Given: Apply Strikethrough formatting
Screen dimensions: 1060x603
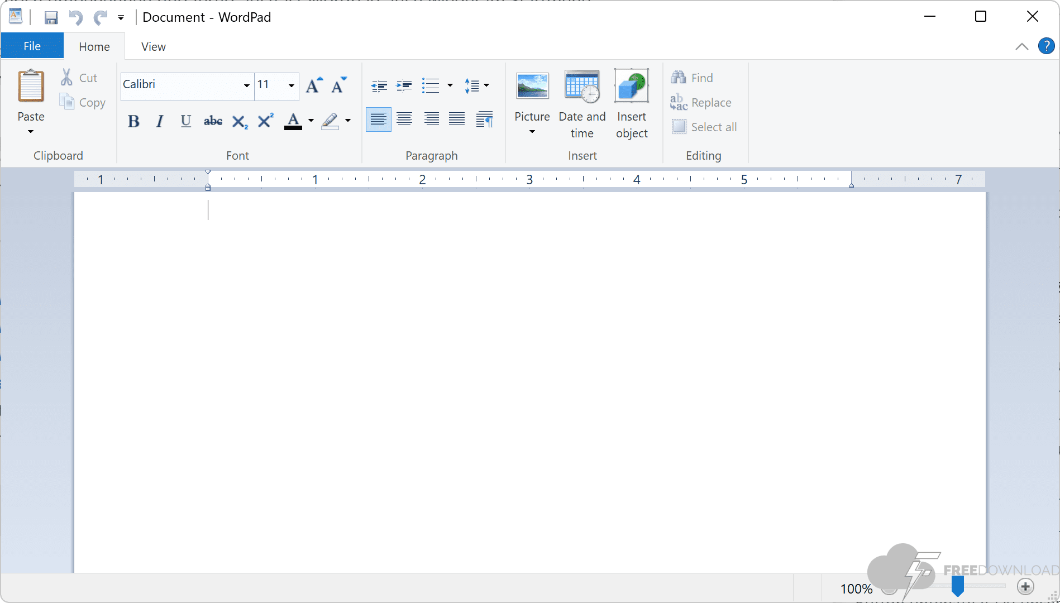Looking at the screenshot, I should [213, 121].
